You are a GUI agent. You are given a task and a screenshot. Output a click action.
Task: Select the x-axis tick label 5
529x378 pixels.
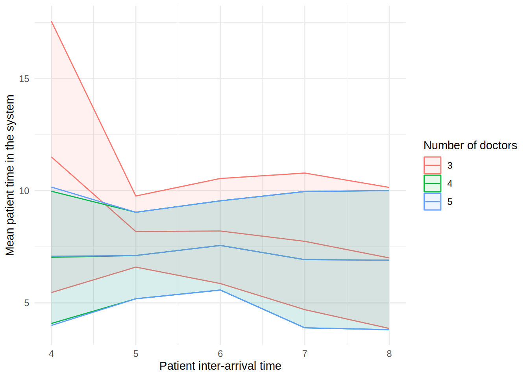(x=136, y=354)
